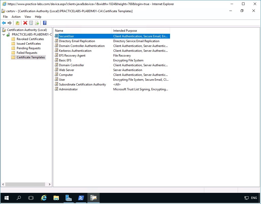Click the ENG language indicator

tap(254, 198)
